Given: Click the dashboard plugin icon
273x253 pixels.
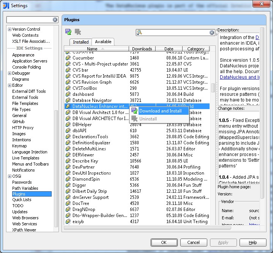Looking at the screenshot, I should click(x=68, y=94).
